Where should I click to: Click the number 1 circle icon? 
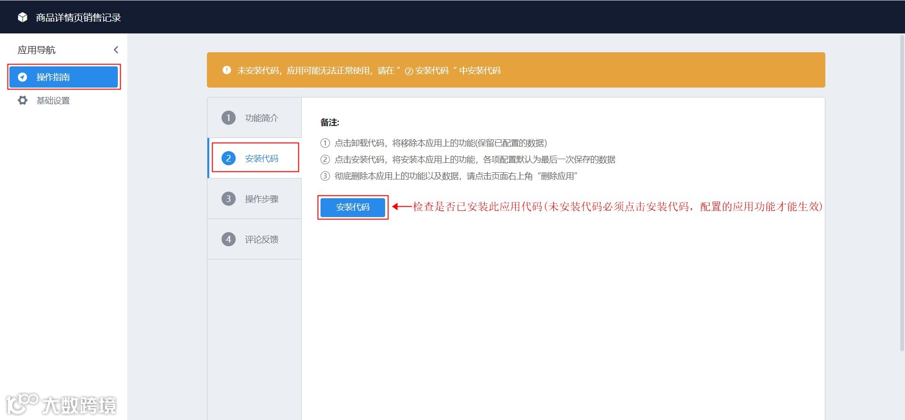tap(229, 118)
